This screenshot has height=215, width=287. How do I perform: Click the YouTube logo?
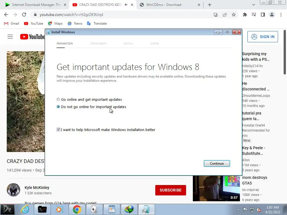pyautogui.click(x=32, y=37)
